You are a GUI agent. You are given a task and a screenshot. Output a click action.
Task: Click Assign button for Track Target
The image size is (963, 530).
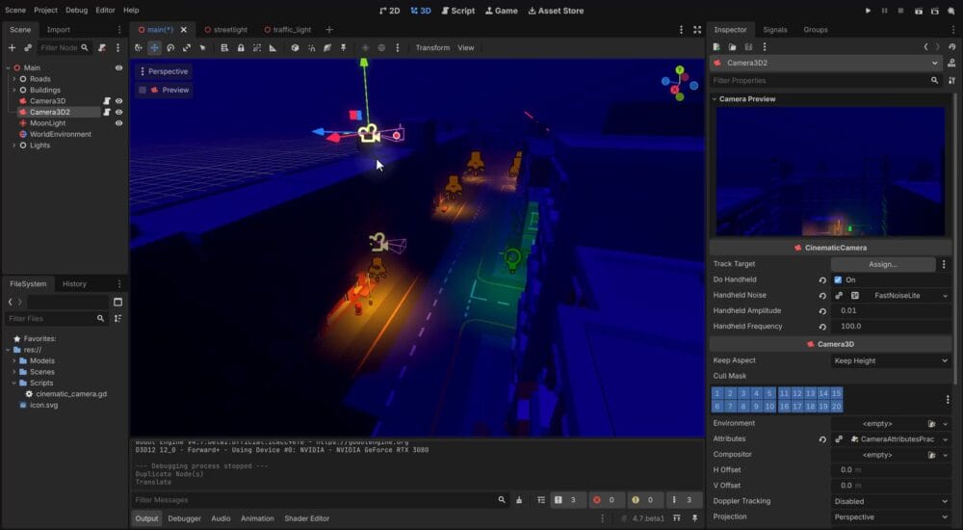(882, 264)
